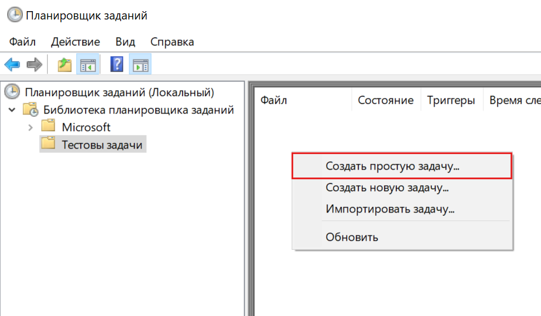Click the gray Forward arrow toolbar icon
541x316 pixels.
[x=35, y=65]
